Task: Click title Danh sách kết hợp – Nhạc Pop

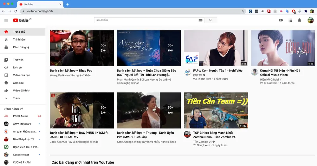Action: pyautogui.click(x=71, y=71)
